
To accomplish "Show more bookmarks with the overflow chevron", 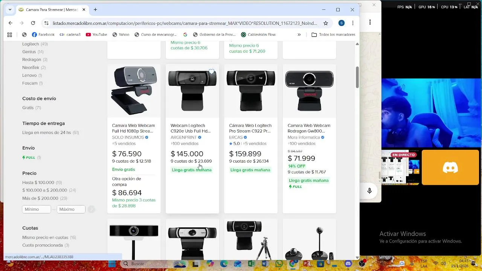I will 299,35.
